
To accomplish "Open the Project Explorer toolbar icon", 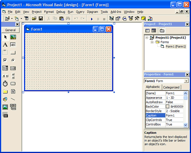I will 111,18.
